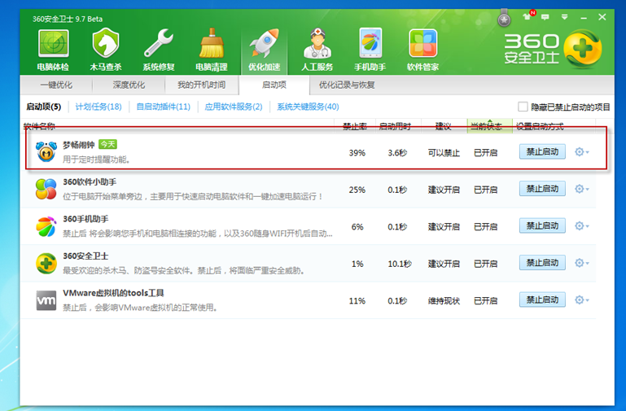The width and height of the screenshot is (626, 411).
Task: Open 木马查杀 trojan scan icon
Action: click(x=105, y=50)
